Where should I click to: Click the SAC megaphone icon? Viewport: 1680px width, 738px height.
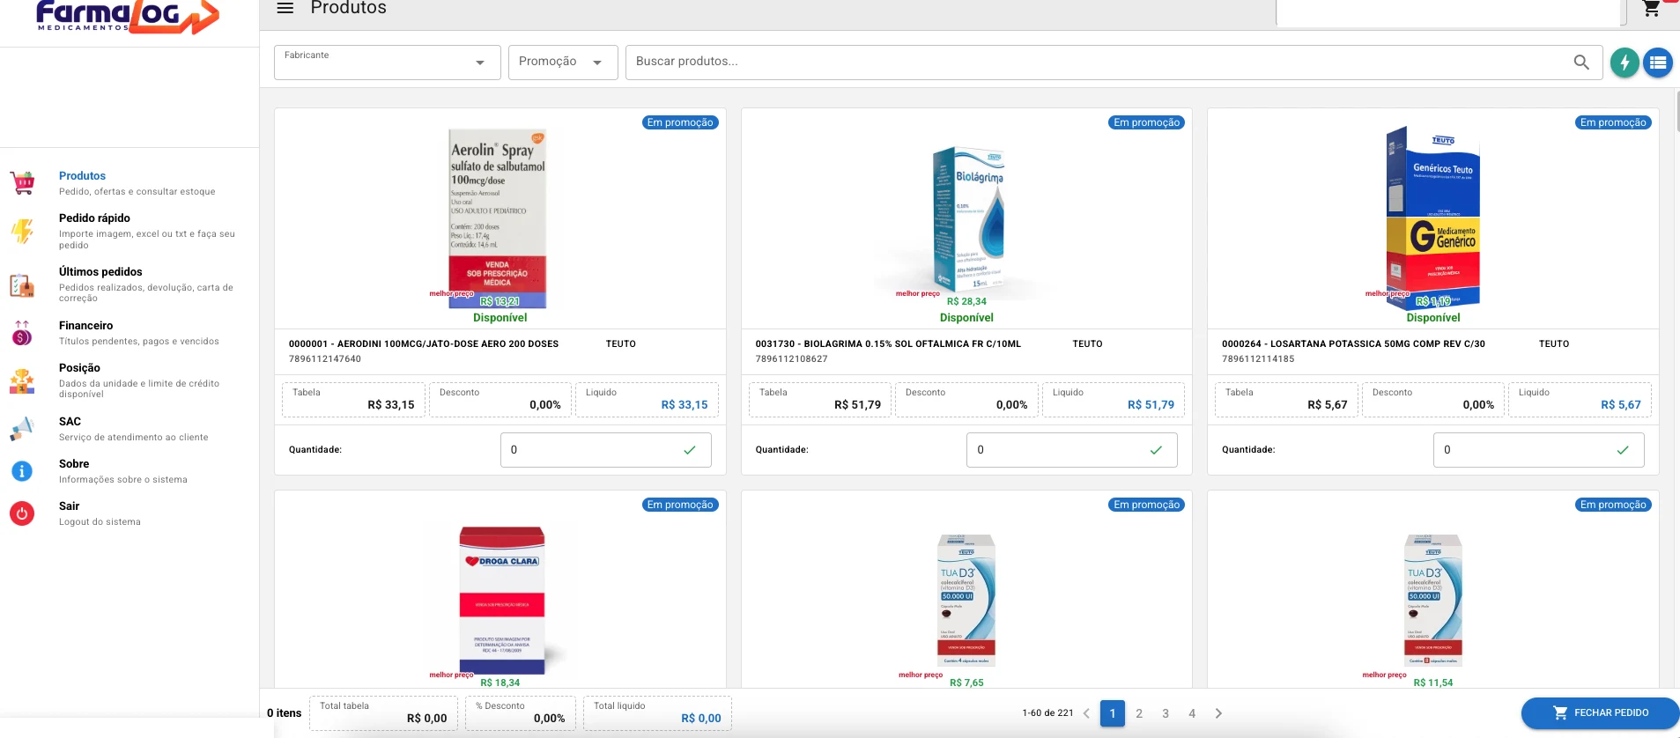[x=22, y=429]
